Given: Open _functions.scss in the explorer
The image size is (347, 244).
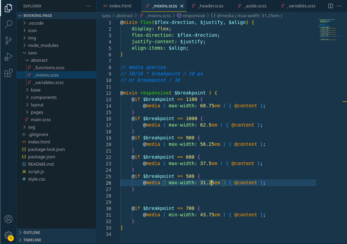Looking at the screenshot, I should 57,67.
